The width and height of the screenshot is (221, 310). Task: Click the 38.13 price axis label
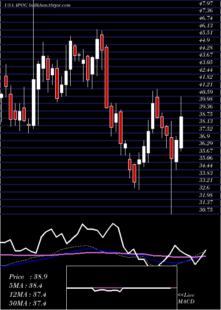[206, 121]
